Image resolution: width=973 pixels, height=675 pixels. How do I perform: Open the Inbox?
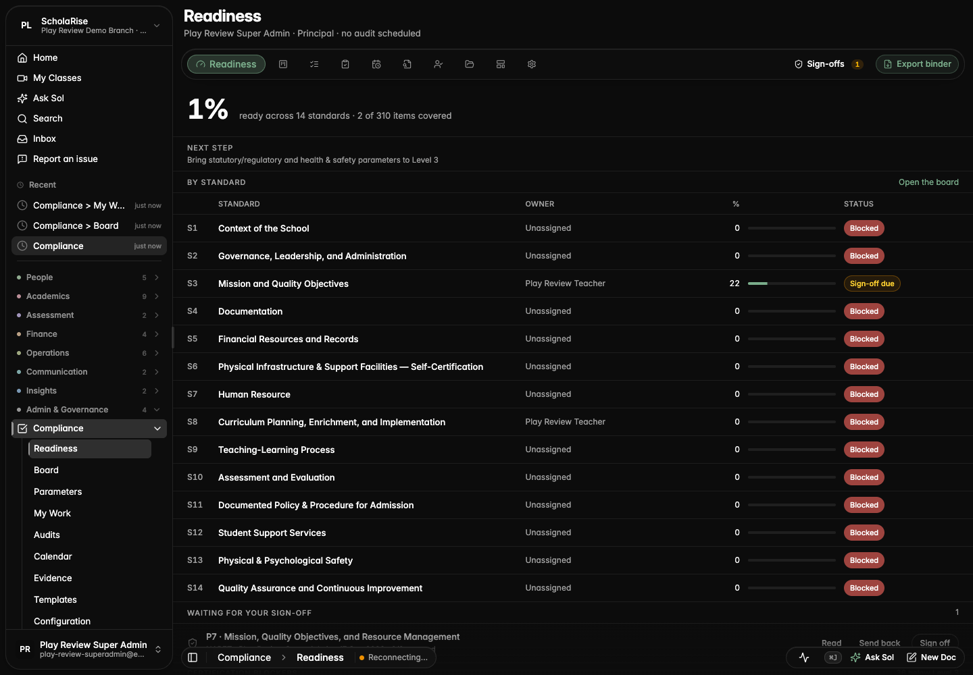(89, 138)
